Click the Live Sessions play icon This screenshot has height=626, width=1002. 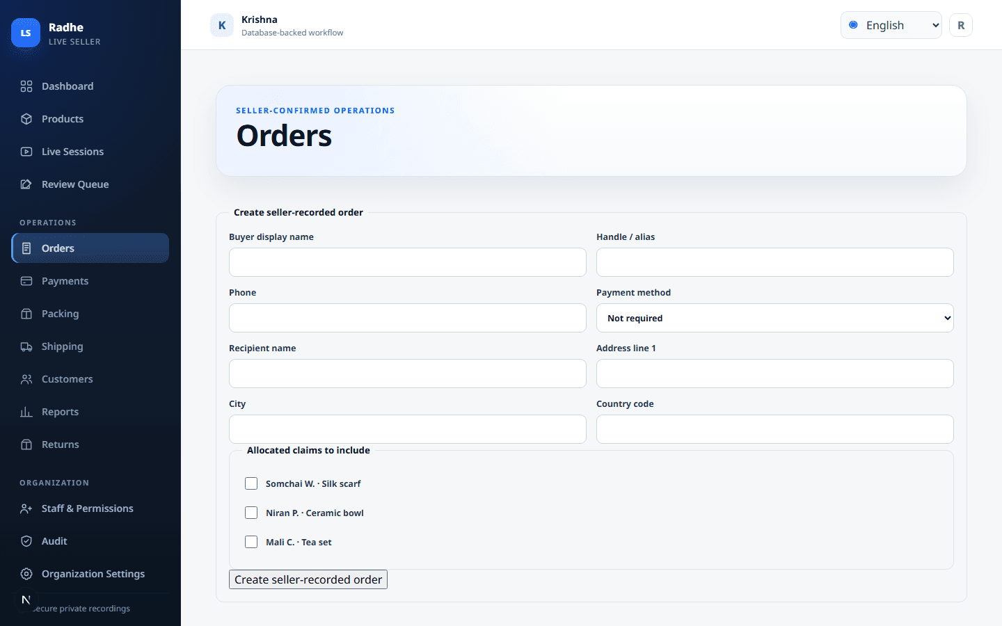[26, 152]
